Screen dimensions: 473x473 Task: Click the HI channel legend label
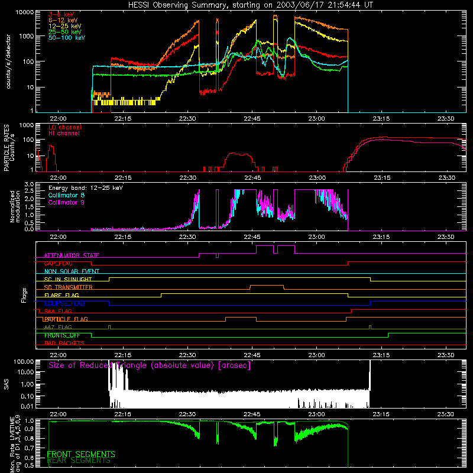tap(64, 134)
